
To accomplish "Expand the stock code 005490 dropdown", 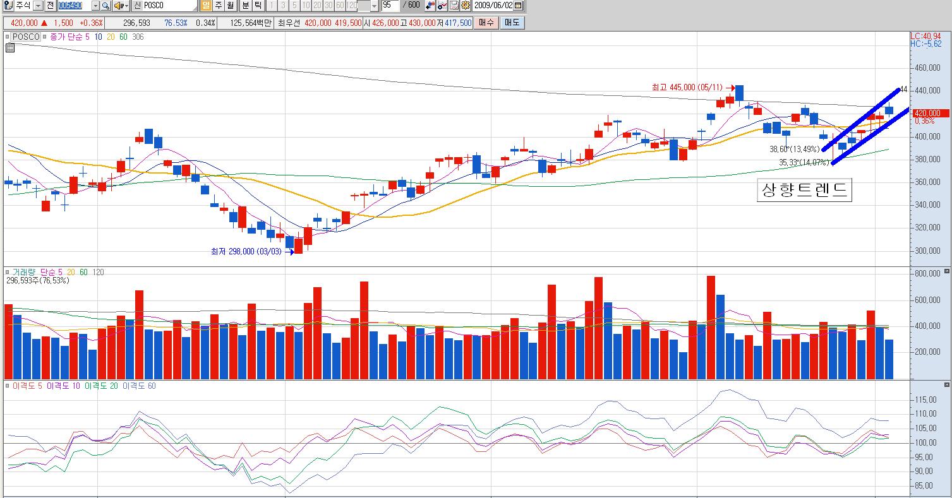I will click(x=95, y=6).
